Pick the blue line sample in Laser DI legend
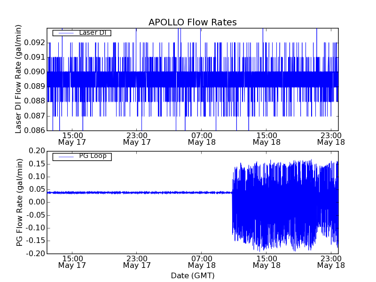Screen dimensions: 376x282 (65, 33)
